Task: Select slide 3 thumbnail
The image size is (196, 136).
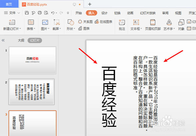Action: 33,123
